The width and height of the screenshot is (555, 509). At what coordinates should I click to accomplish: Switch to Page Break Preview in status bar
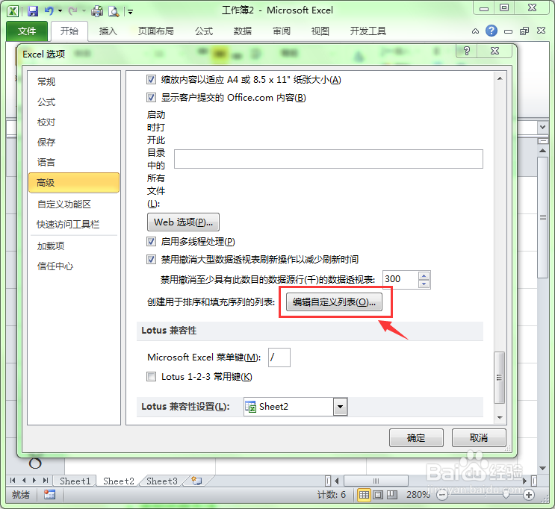tap(392, 495)
